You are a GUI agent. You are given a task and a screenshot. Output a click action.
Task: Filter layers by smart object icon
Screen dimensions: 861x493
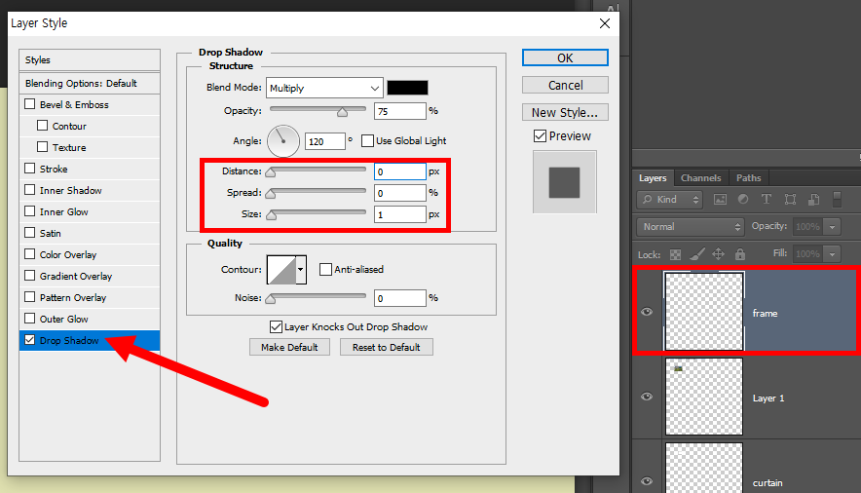click(814, 200)
